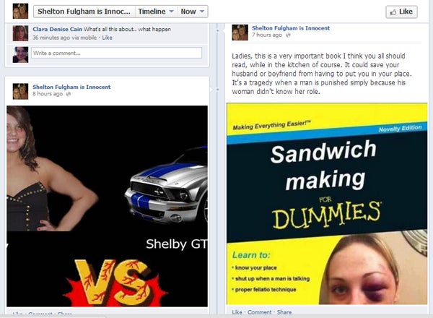The width and height of the screenshot is (433, 318).
Task: Open the Shelton Fulgham is Innocent link on the left-hand post
Action: tap(71, 87)
